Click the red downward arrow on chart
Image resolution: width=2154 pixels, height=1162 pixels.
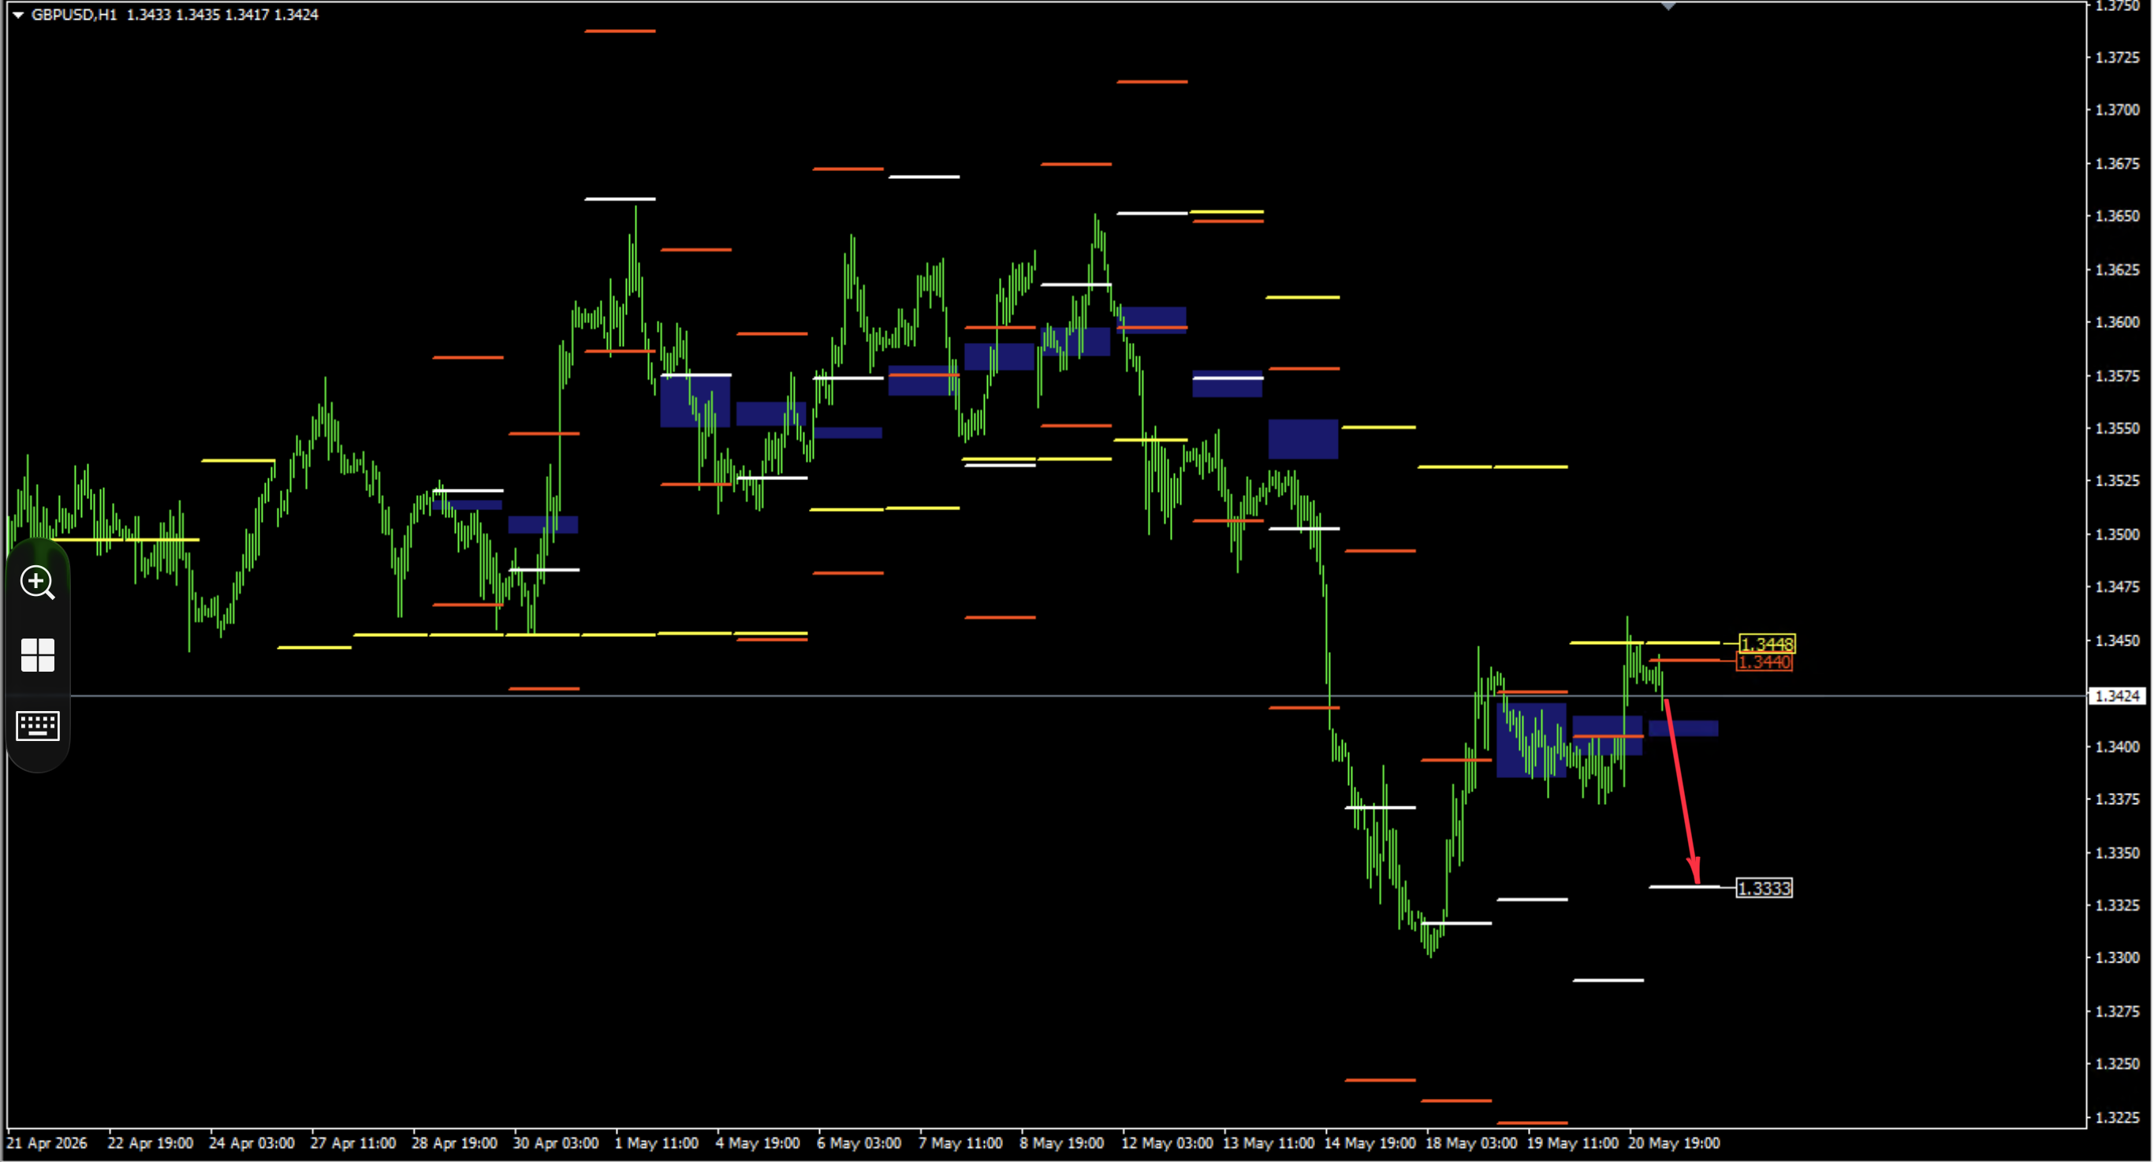[x=1682, y=791]
